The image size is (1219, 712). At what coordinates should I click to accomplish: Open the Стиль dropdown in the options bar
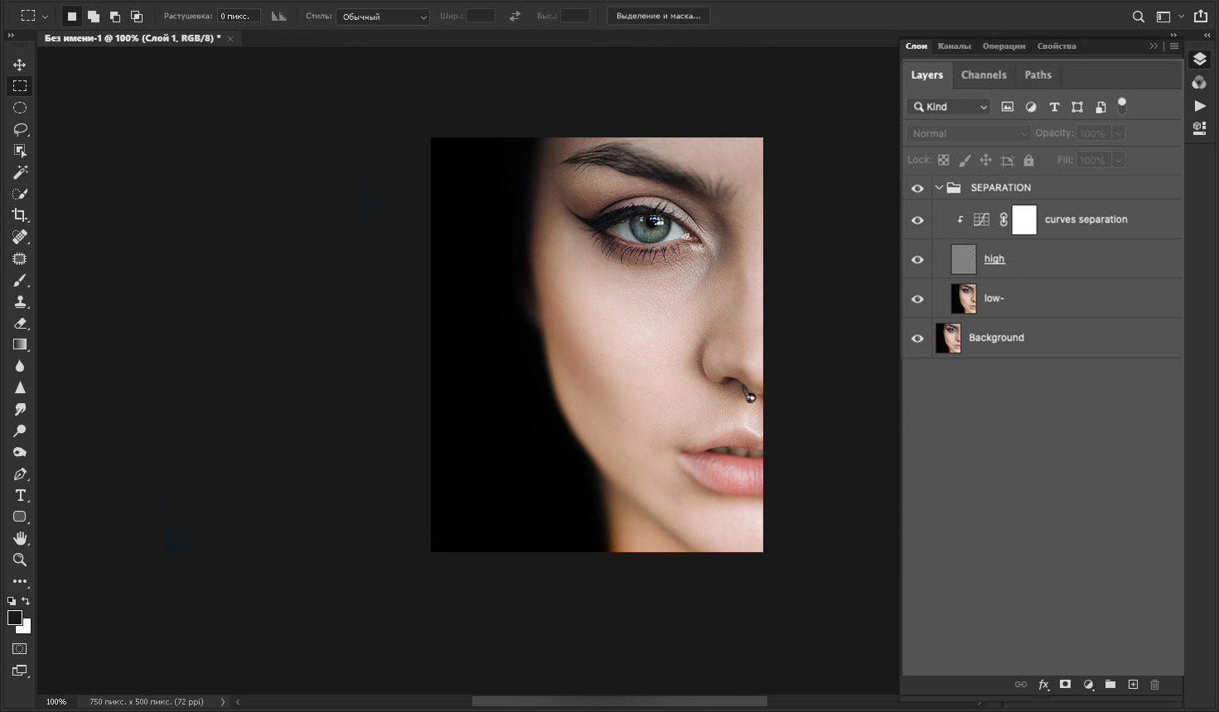click(x=382, y=17)
